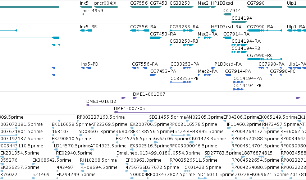Click EST SD08603.3prime
The image size is (306, 180).
(81, 135)
